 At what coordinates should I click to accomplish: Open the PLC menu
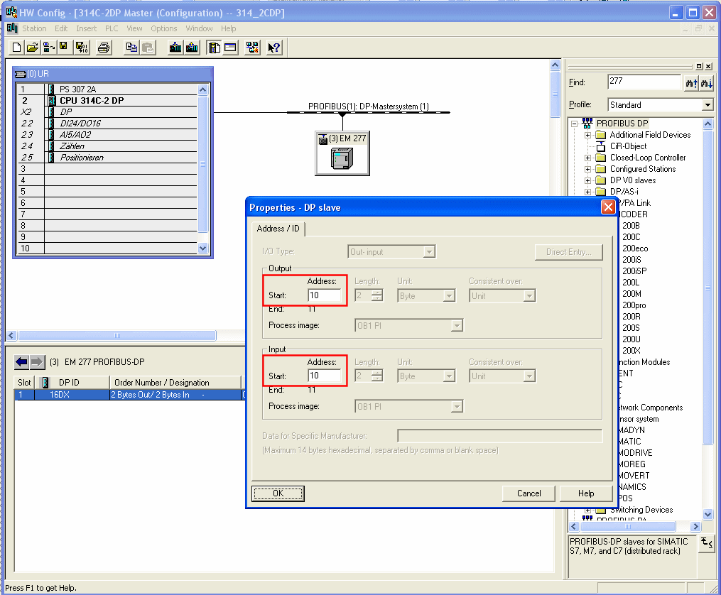[112, 28]
